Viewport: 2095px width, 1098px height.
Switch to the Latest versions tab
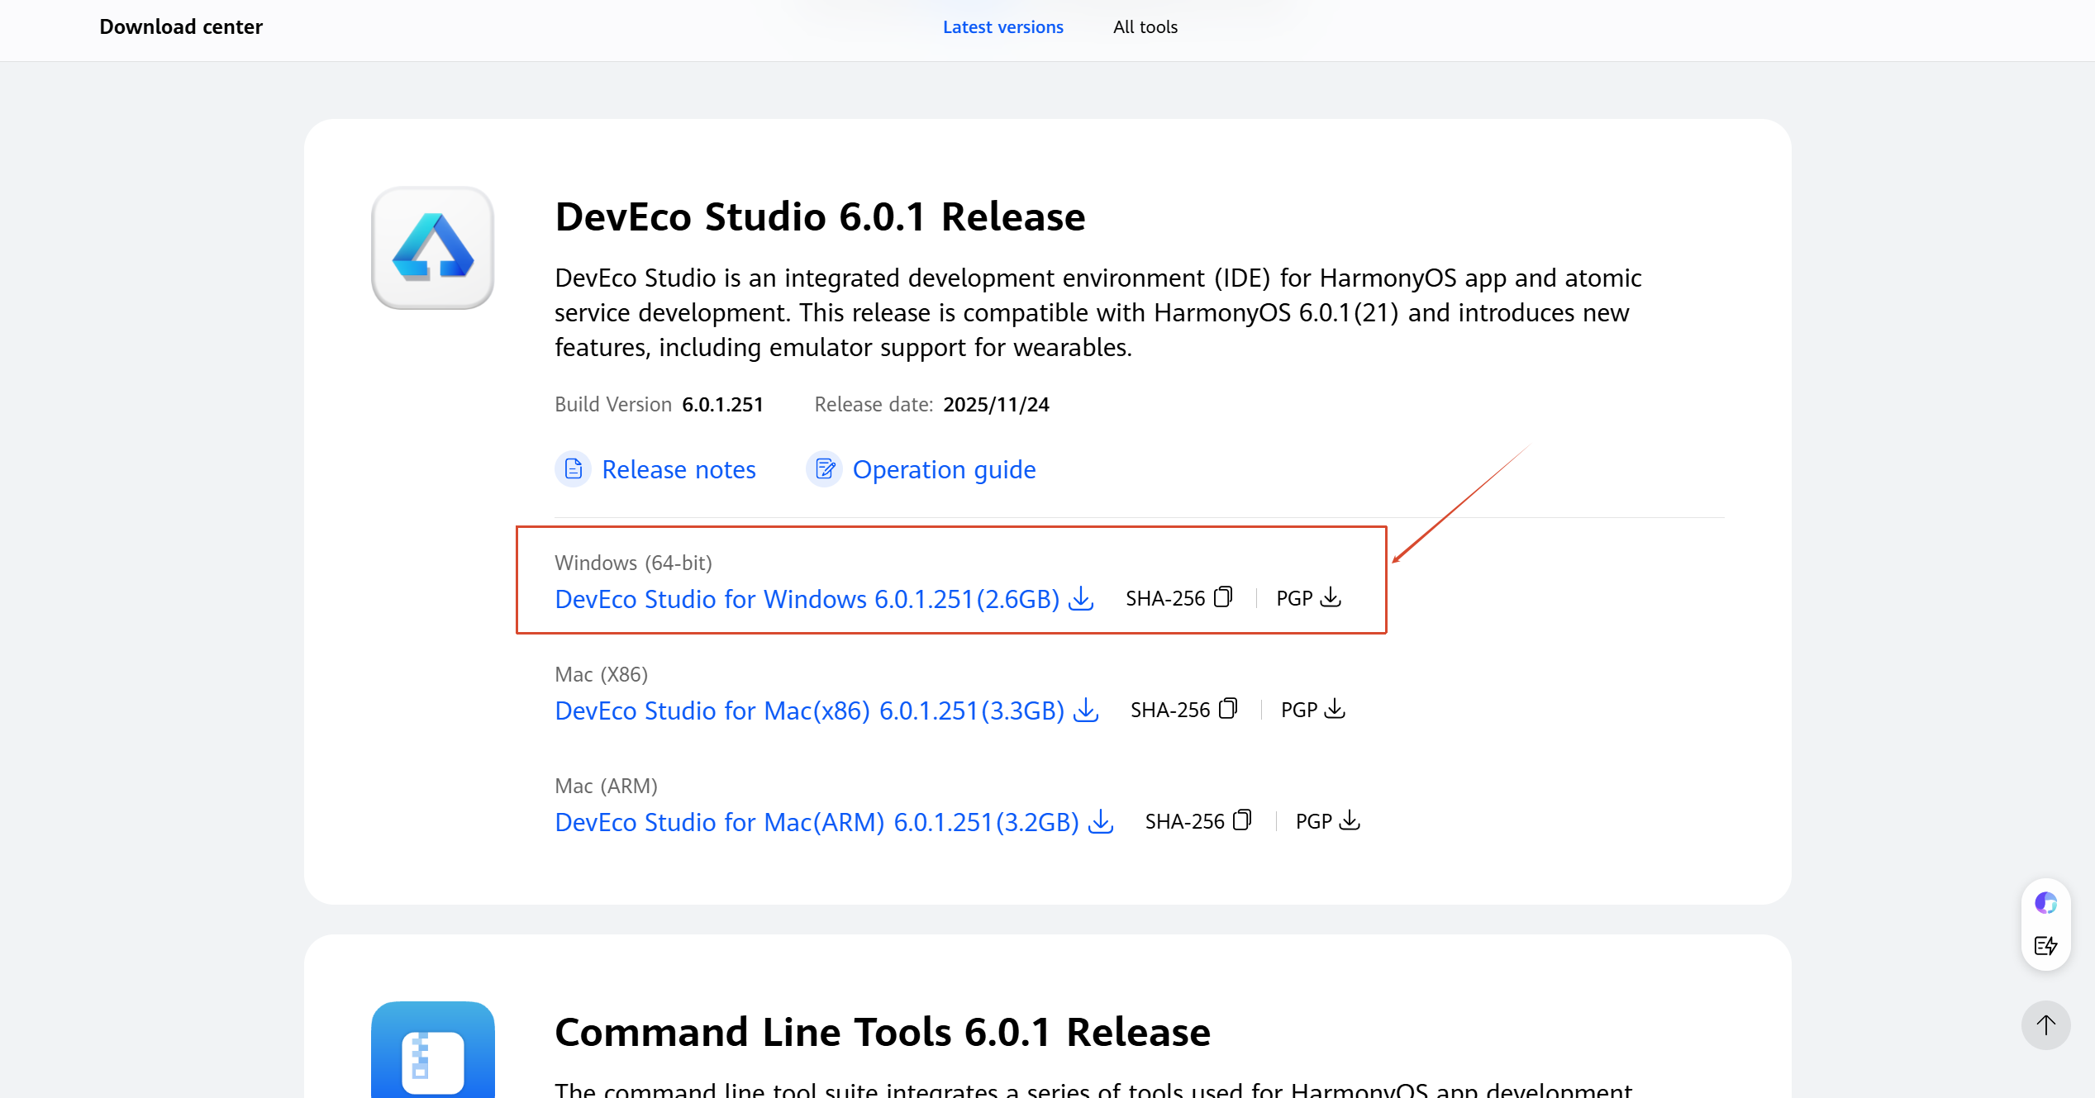[x=1003, y=27]
